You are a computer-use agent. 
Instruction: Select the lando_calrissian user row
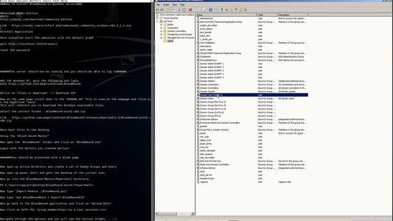point(252,151)
